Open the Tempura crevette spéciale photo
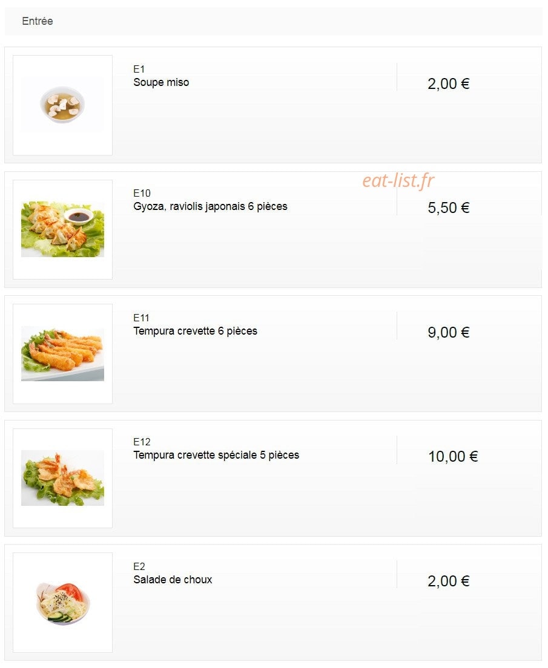Screen dimensions: 548x668 tap(63, 478)
